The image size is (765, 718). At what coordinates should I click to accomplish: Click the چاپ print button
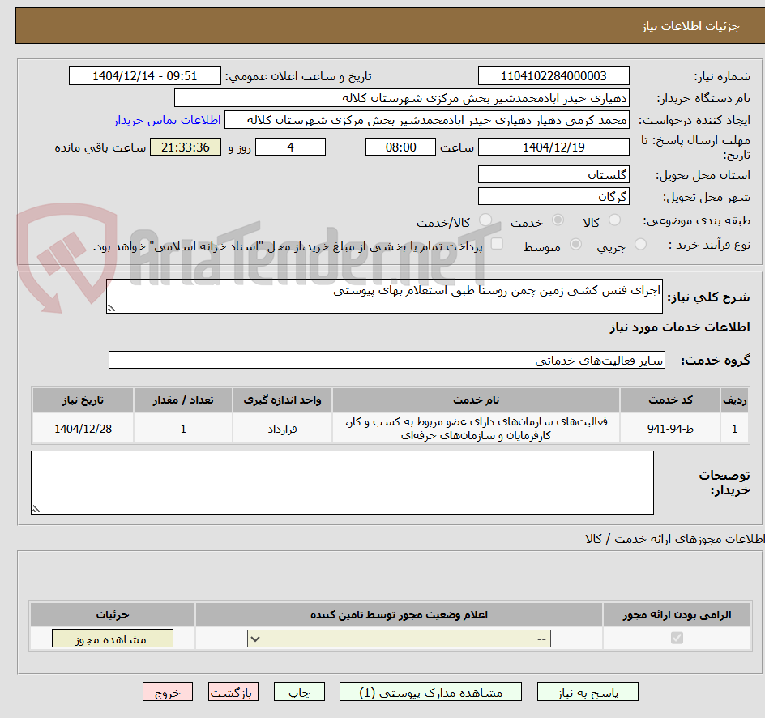coord(299,693)
